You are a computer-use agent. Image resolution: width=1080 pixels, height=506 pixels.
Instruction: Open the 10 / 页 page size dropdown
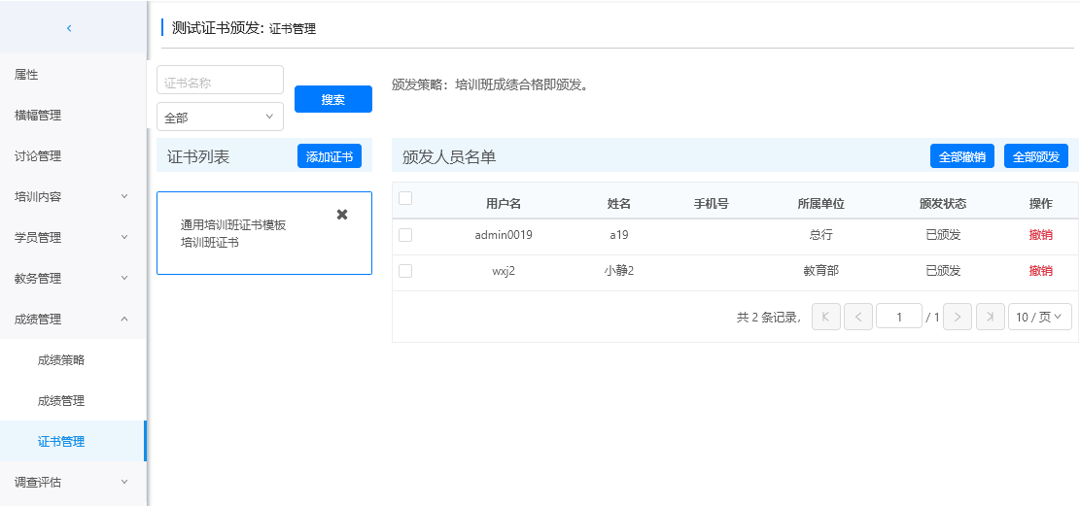coord(1039,317)
